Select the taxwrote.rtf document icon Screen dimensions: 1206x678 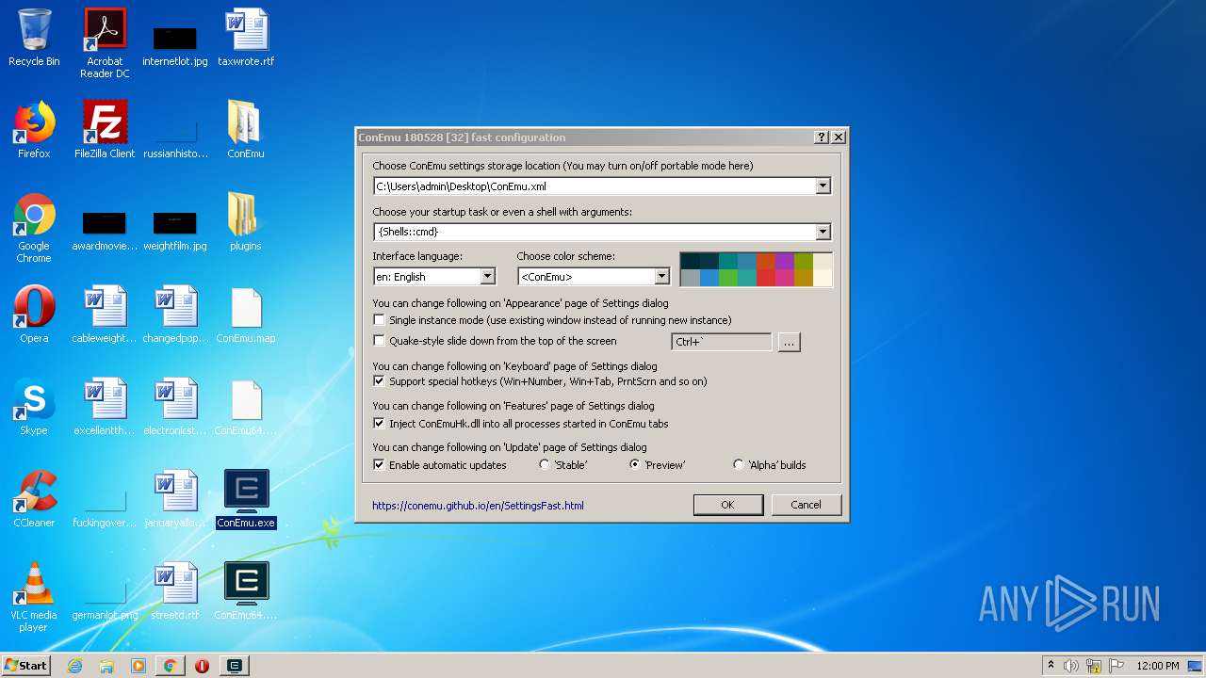246,38
